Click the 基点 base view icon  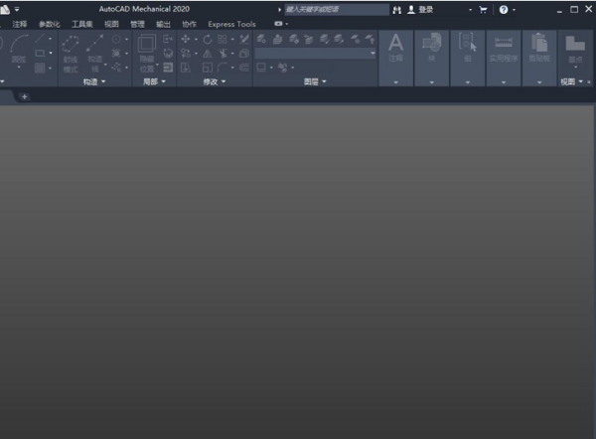click(574, 44)
